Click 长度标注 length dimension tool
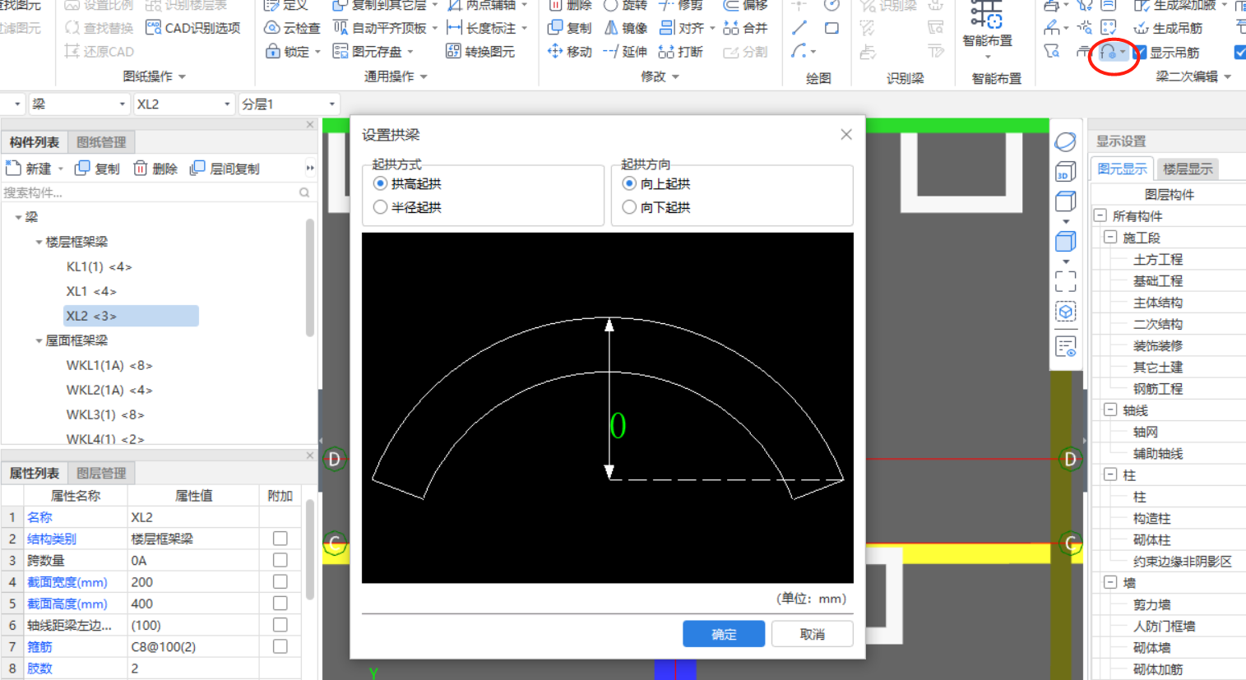The width and height of the screenshot is (1246, 680). [x=481, y=28]
